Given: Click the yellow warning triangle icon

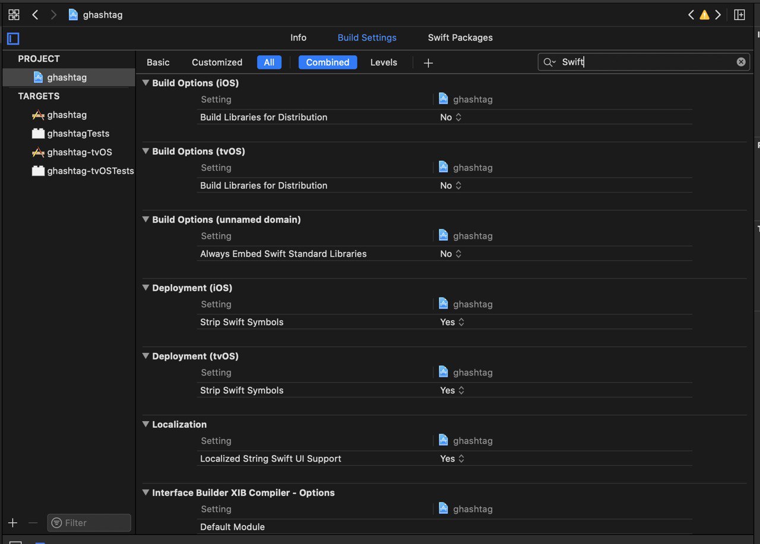Looking at the screenshot, I should (704, 15).
